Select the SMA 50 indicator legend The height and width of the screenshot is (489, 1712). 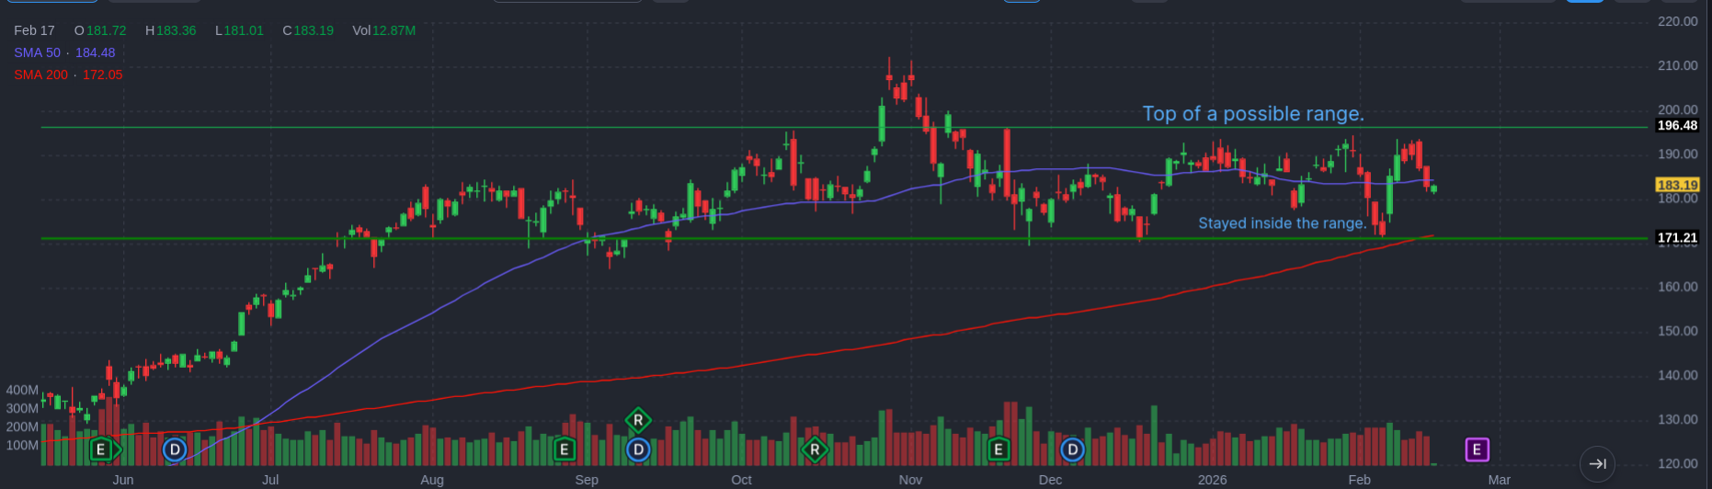[x=64, y=52]
